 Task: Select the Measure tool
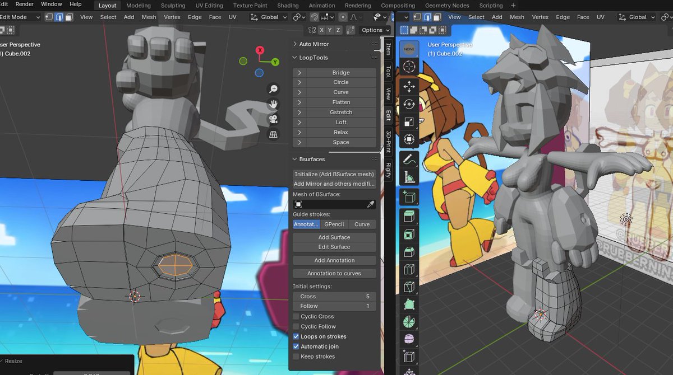[409, 177]
